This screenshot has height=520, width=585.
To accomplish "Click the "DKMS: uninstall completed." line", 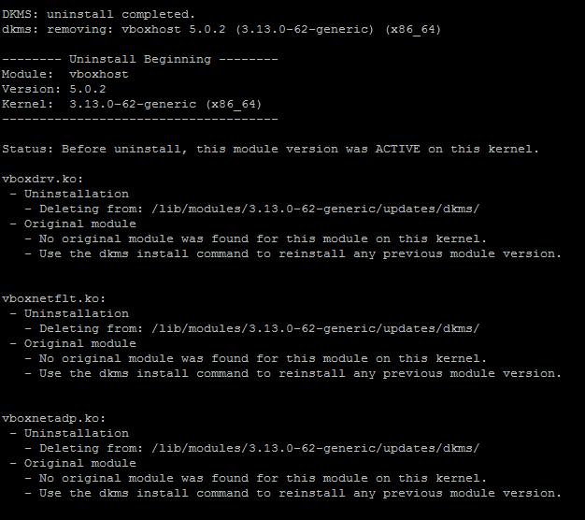I will [x=98, y=14].
